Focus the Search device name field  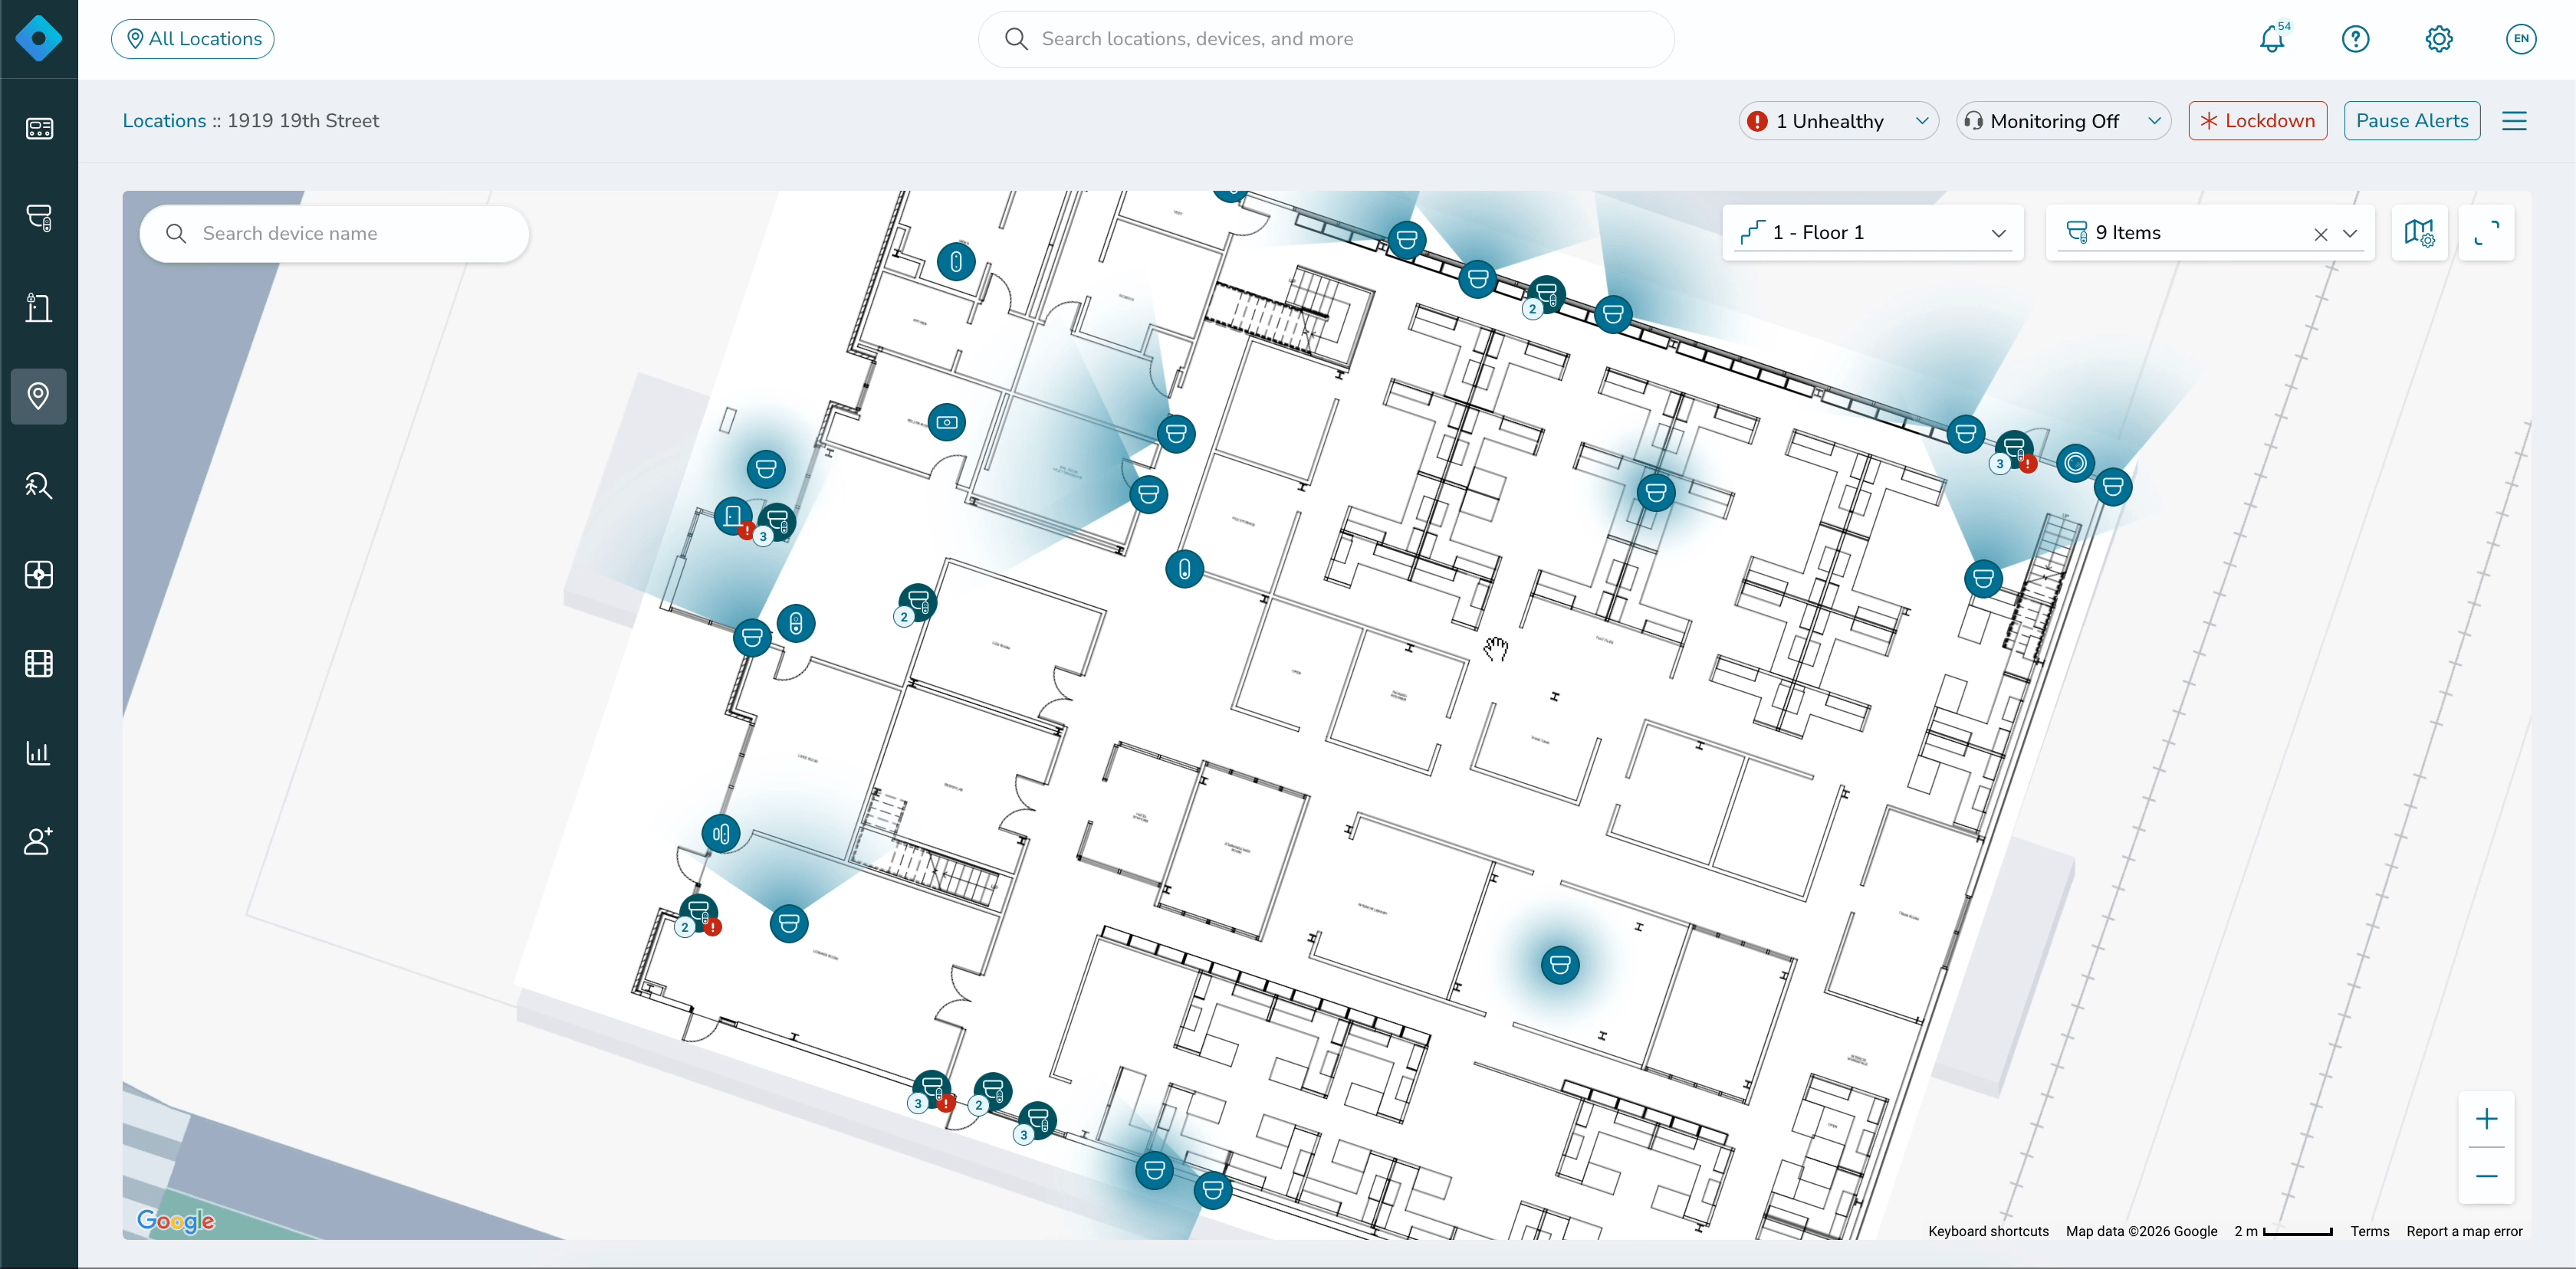pos(334,234)
